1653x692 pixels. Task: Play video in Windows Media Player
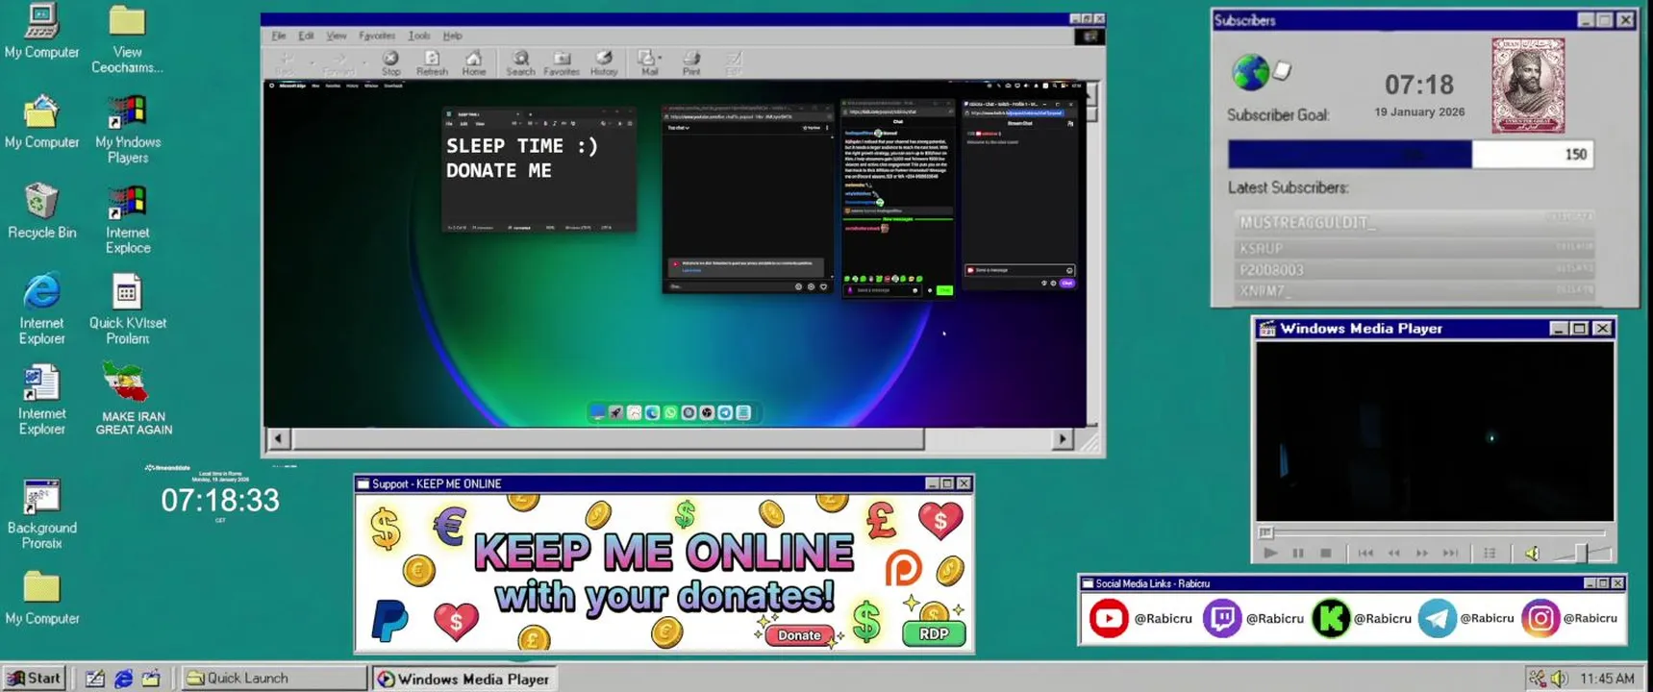[x=1270, y=554]
